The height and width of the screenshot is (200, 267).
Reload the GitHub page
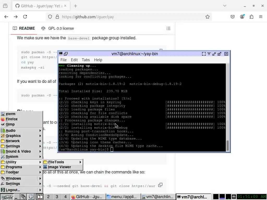pos(25,17)
